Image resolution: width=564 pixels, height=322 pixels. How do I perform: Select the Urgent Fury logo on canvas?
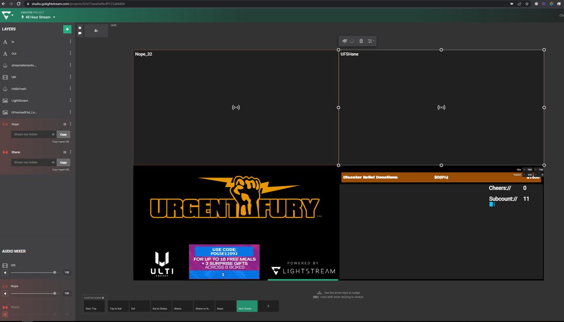235,198
